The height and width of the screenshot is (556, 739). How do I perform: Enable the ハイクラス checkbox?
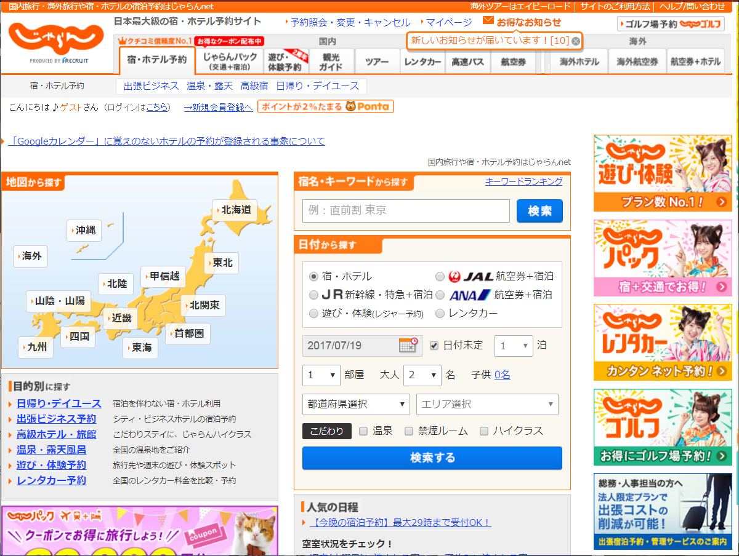tap(484, 431)
